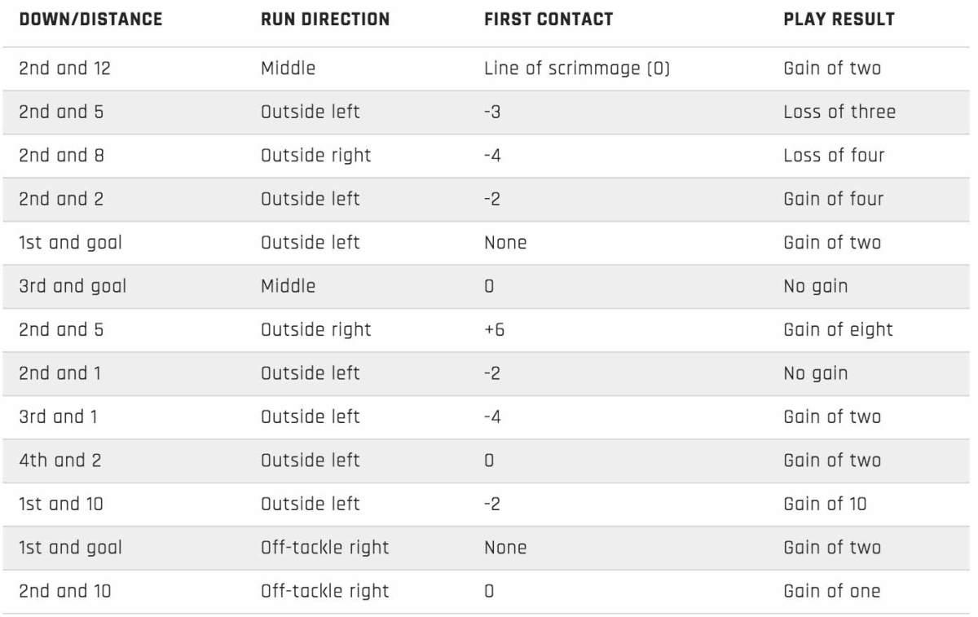Select the "Line of scrimmage (0)" cell
The image size is (978, 617).
(x=577, y=68)
